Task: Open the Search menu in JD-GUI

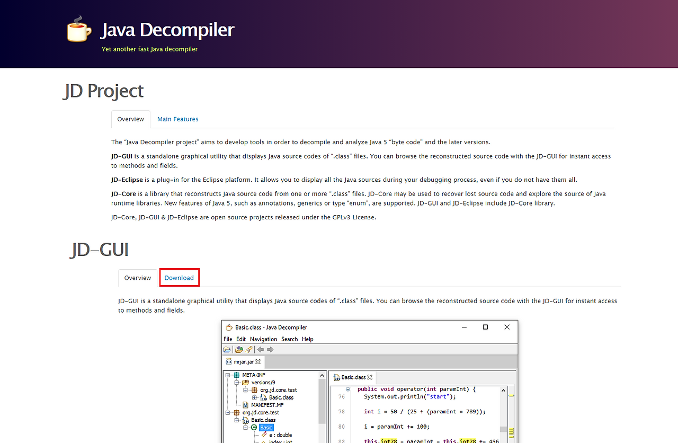Action: [289, 339]
